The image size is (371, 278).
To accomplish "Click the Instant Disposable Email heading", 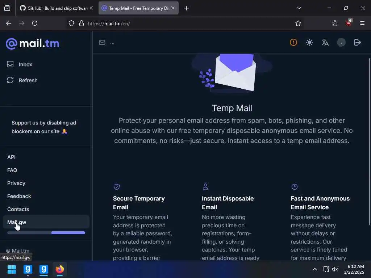I will click(228, 203).
